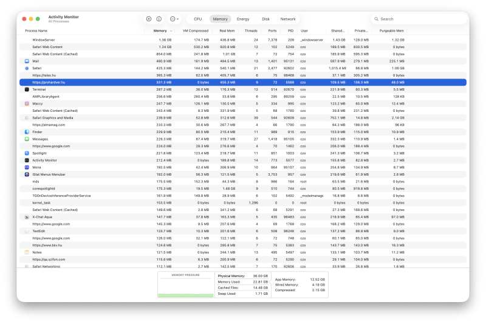486x324 pixels.
Task: Click the App Memory 12.52 GB value
Action: point(317,280)
